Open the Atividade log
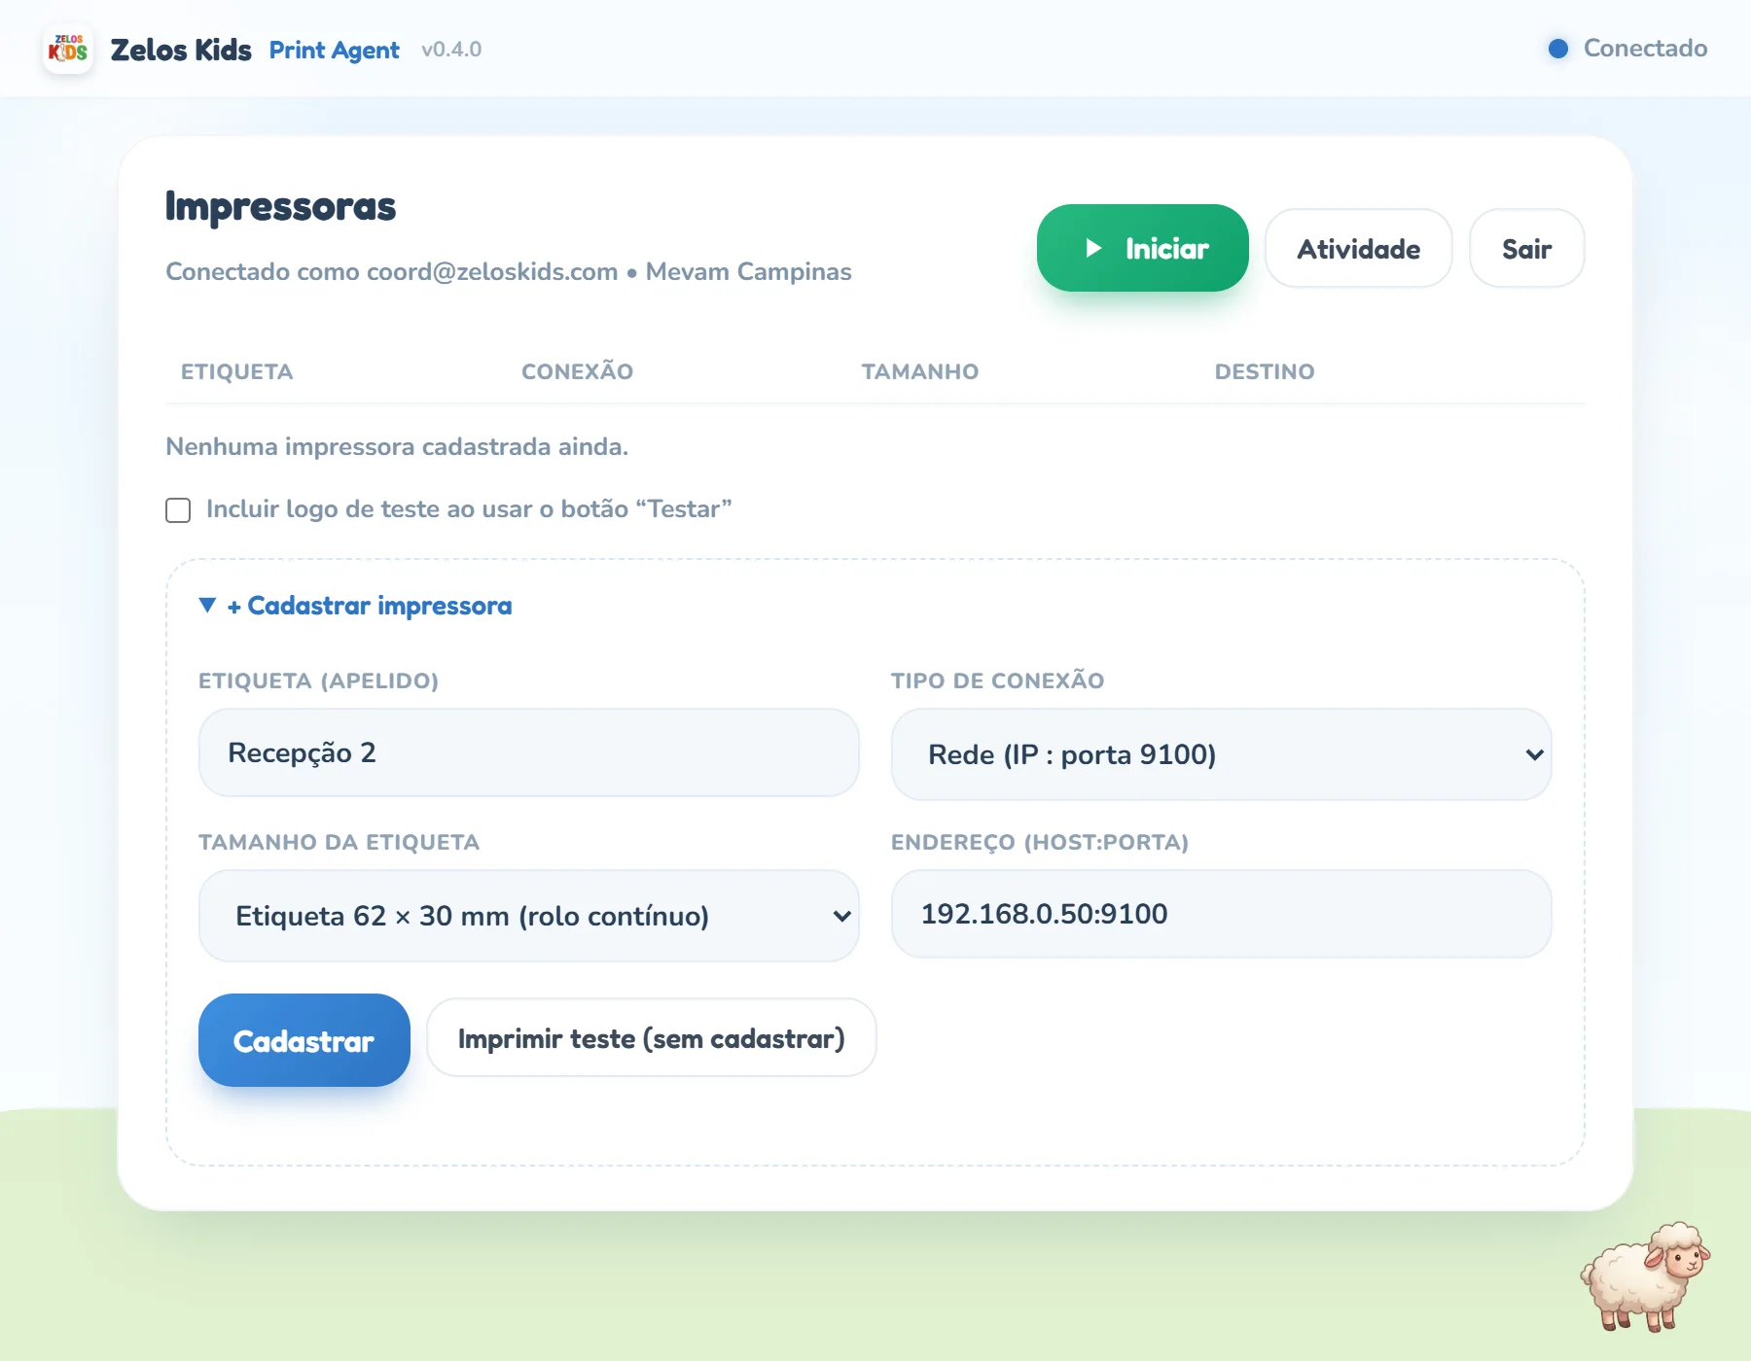 point(1358,248)
